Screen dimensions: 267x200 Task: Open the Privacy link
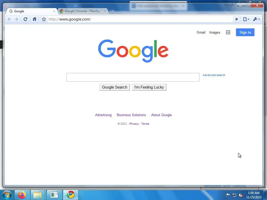pyautogui.click(x=134, y=124)
